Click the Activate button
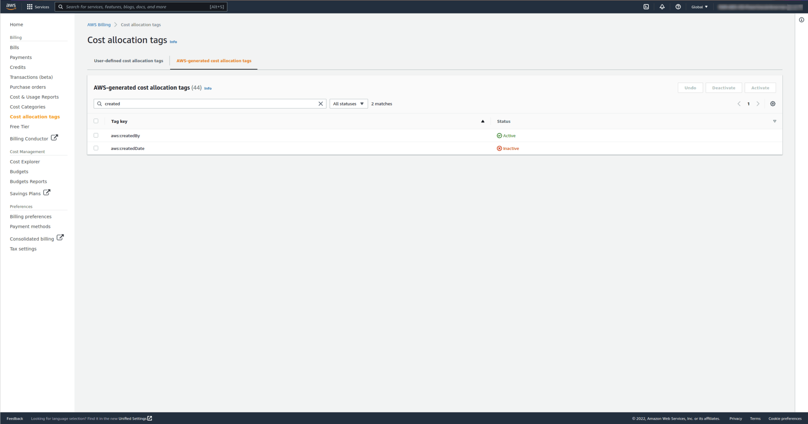 (759, 87)
